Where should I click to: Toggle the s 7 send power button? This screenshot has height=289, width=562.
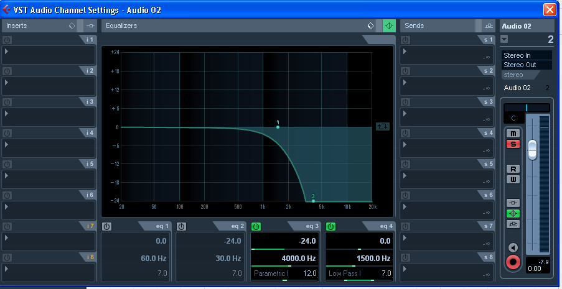click(x=405, y=226)
